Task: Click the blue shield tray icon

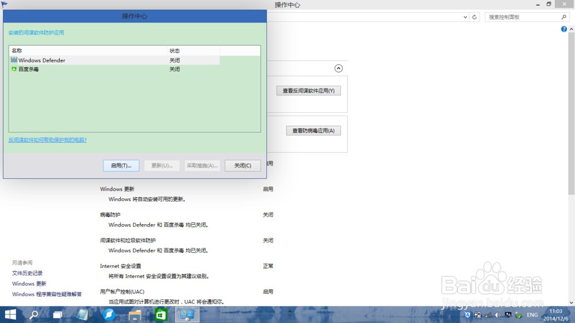Action: click(x=467, y=315)
